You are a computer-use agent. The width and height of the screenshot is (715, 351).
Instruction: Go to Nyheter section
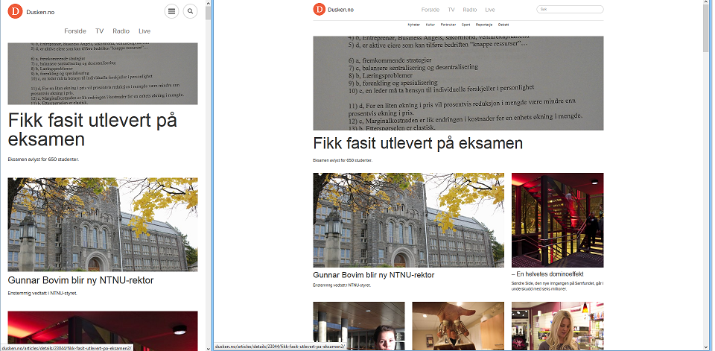click(413, 25)
